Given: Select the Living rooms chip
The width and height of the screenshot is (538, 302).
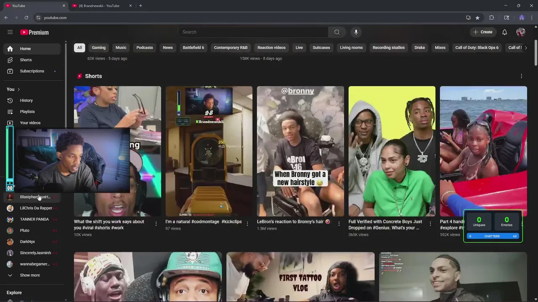Looking at the screenshot, I should pos(351,48).
